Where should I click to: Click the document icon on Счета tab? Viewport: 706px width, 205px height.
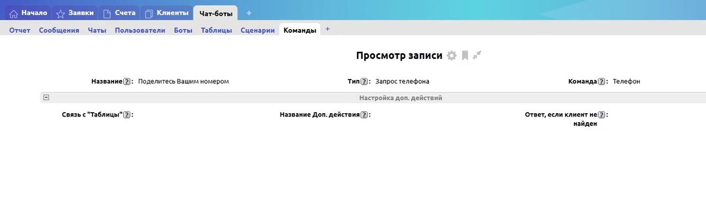coord(107,14)
